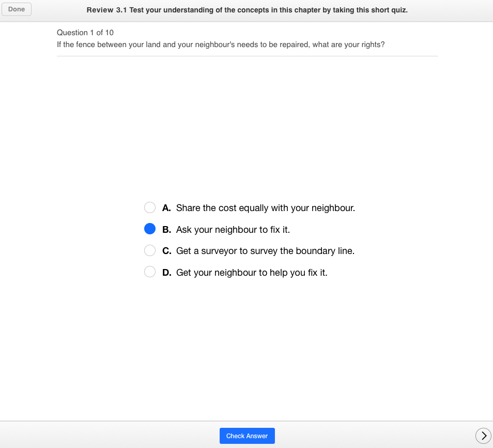Viewport: 493px width, 448px height.
Task: Click the divider line under the question
Action: (247, 56)
